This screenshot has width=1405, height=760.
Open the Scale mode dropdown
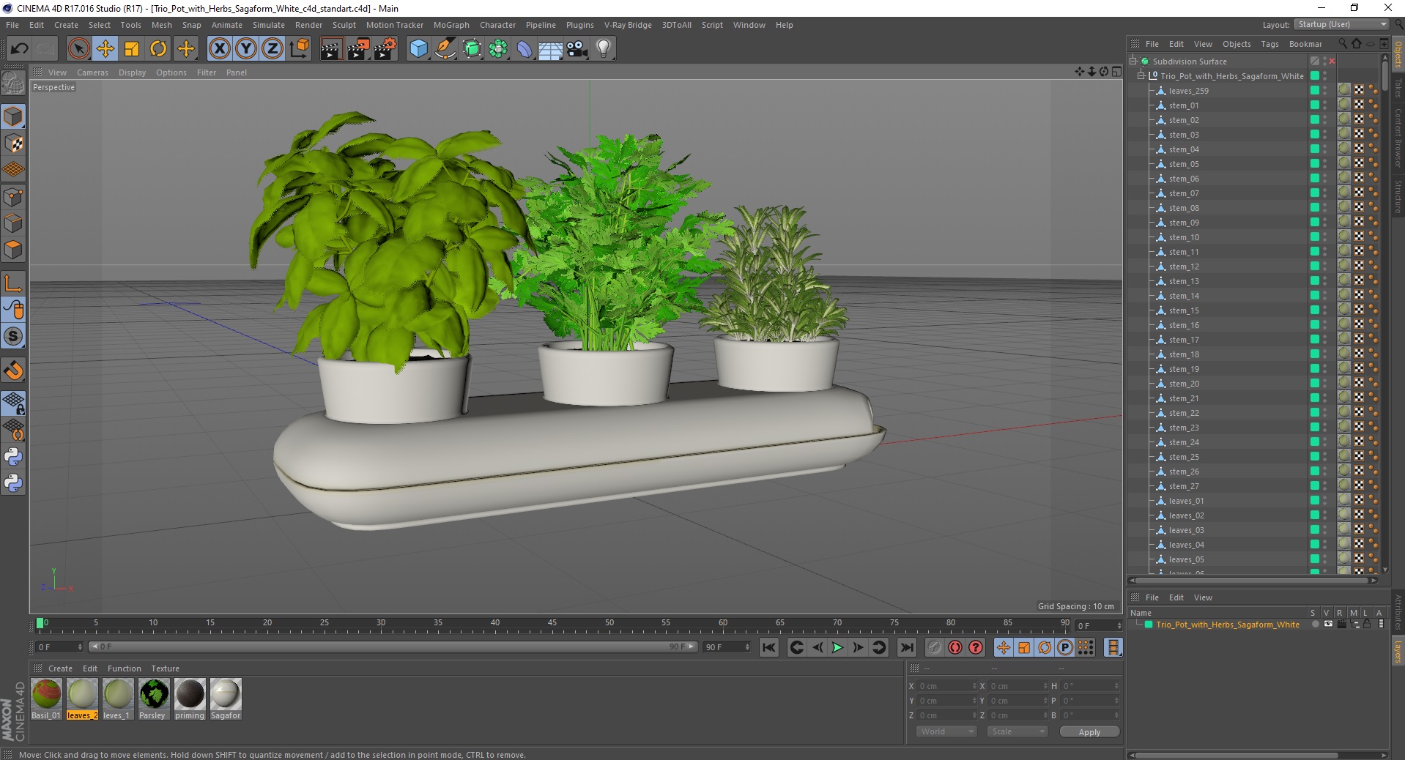coord(1017,731)
